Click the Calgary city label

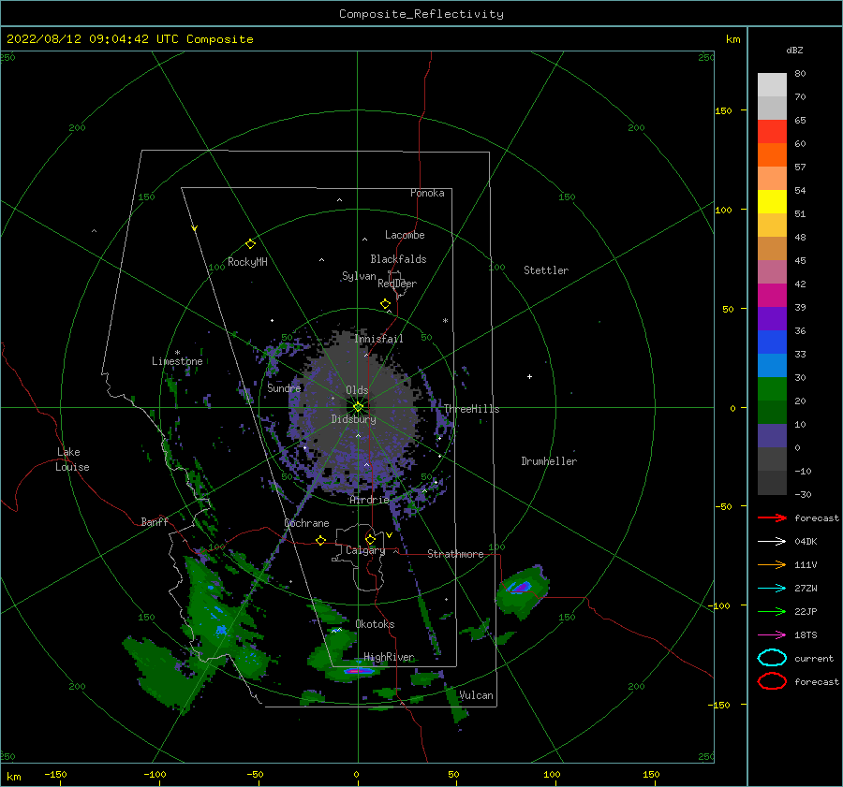pos(365,550)
